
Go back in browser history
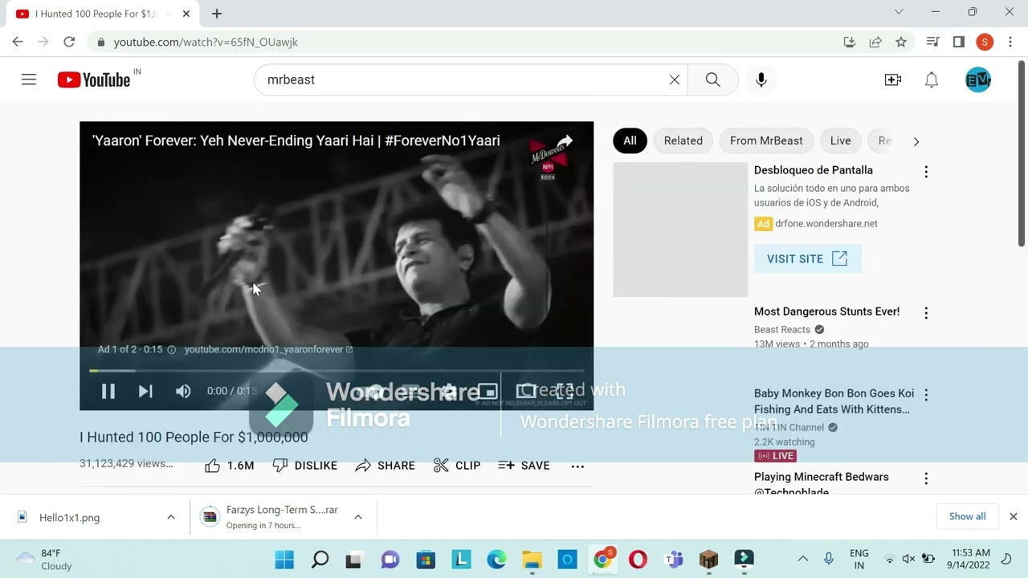coord(18,42)
